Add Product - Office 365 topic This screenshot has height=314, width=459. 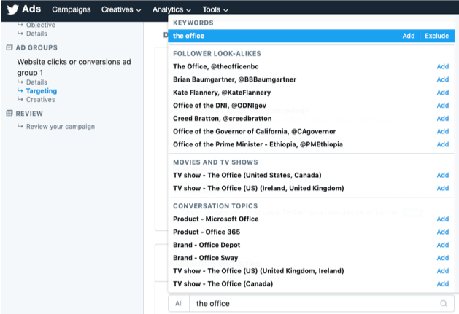(443, 232)
